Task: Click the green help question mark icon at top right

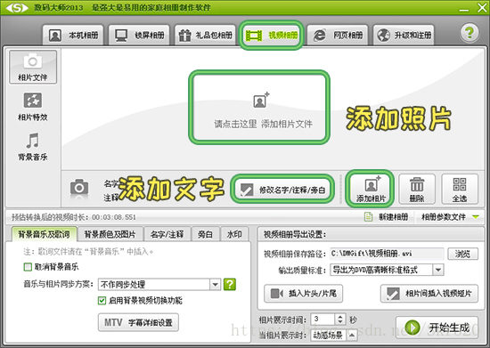Action: [x=470, y=33]
